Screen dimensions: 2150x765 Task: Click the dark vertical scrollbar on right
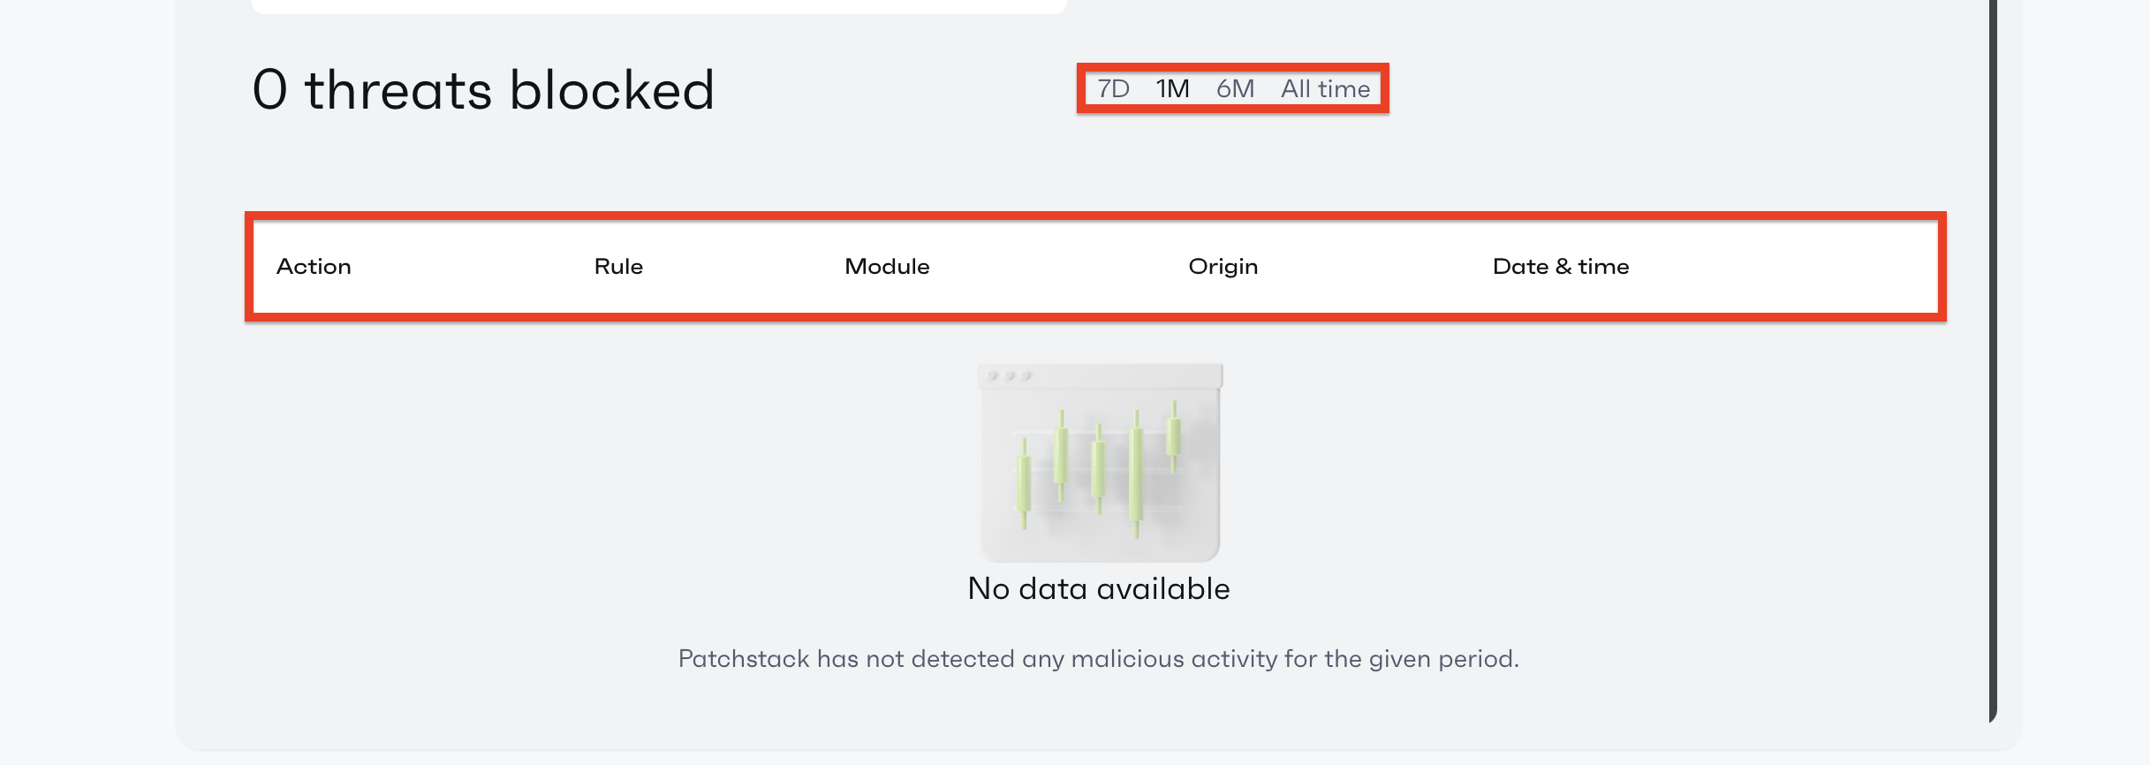coord(1993,353)
